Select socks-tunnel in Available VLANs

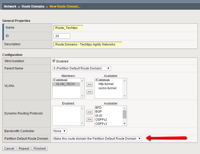[x=107, y=88]
